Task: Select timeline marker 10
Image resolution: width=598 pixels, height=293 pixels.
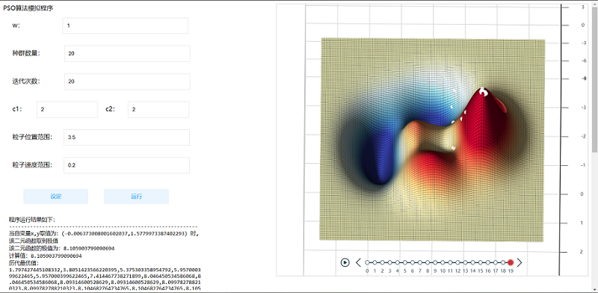Action: [x=443, y=262]
